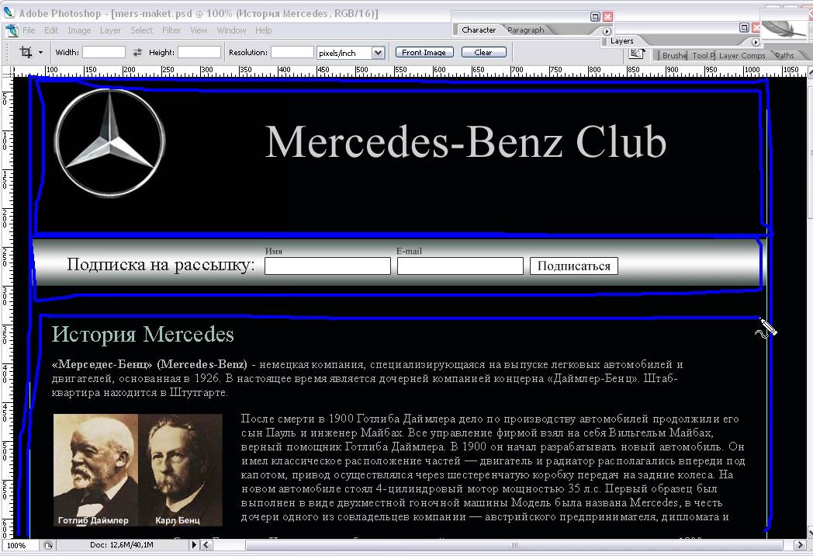Open the Layers palette flyout menu arrow
Image resolution: width=813 pixels, height=556 pixels.
755,42
